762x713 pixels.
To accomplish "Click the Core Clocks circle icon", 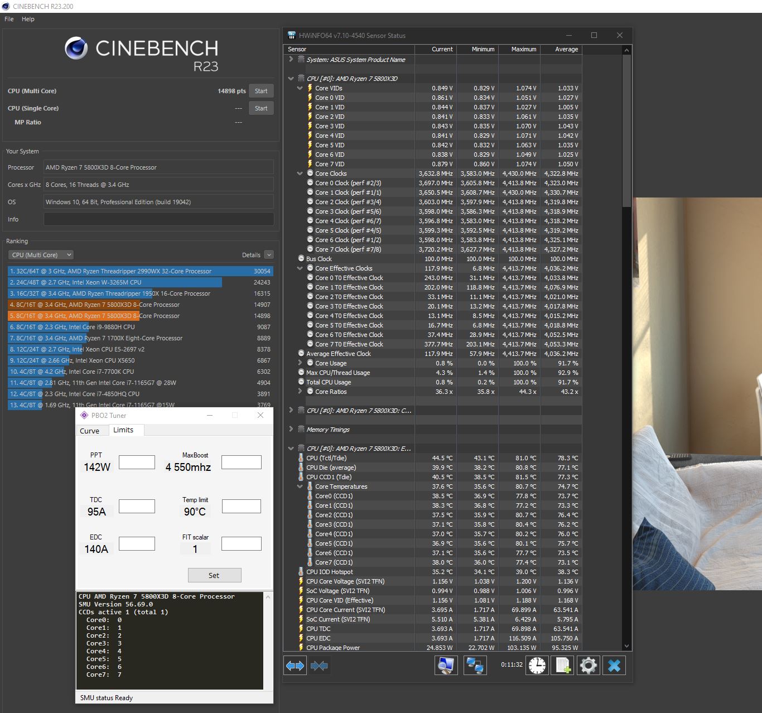I will pos(310,174).
